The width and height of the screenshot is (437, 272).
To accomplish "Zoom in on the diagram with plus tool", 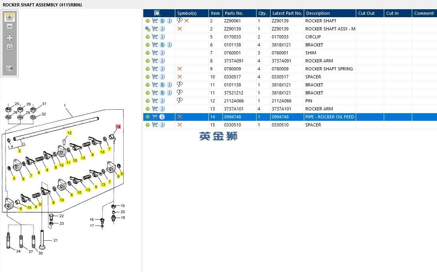I will point(10,17).
